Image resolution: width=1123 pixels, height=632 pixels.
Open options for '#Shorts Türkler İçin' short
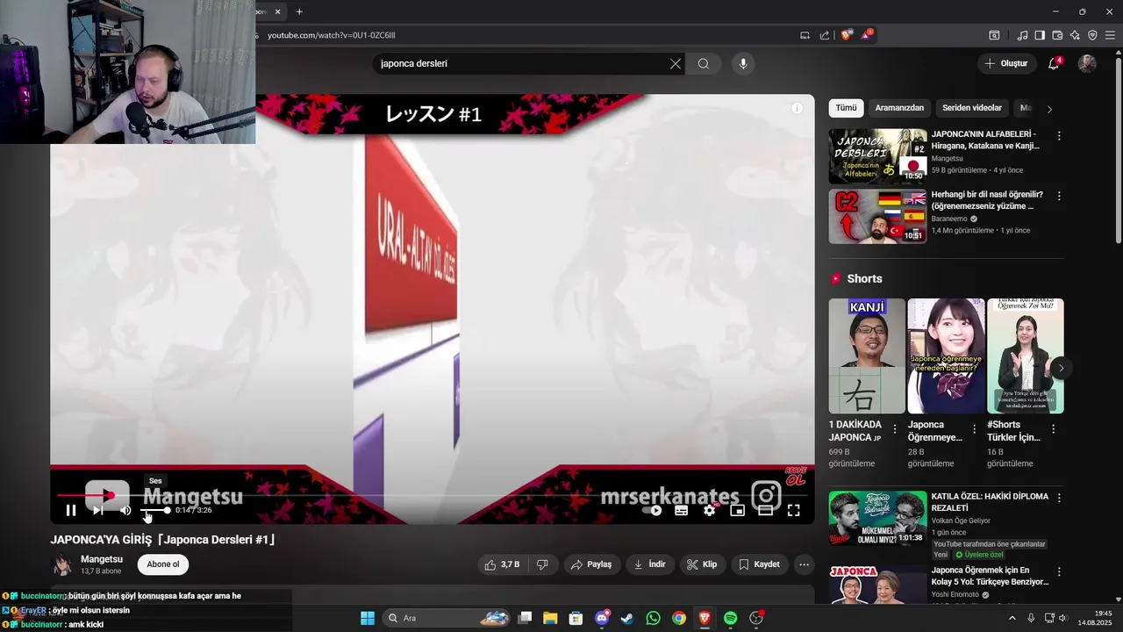click(1053, 429)
